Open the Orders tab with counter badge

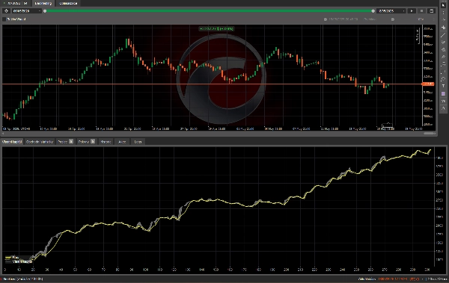coord(87,142)
